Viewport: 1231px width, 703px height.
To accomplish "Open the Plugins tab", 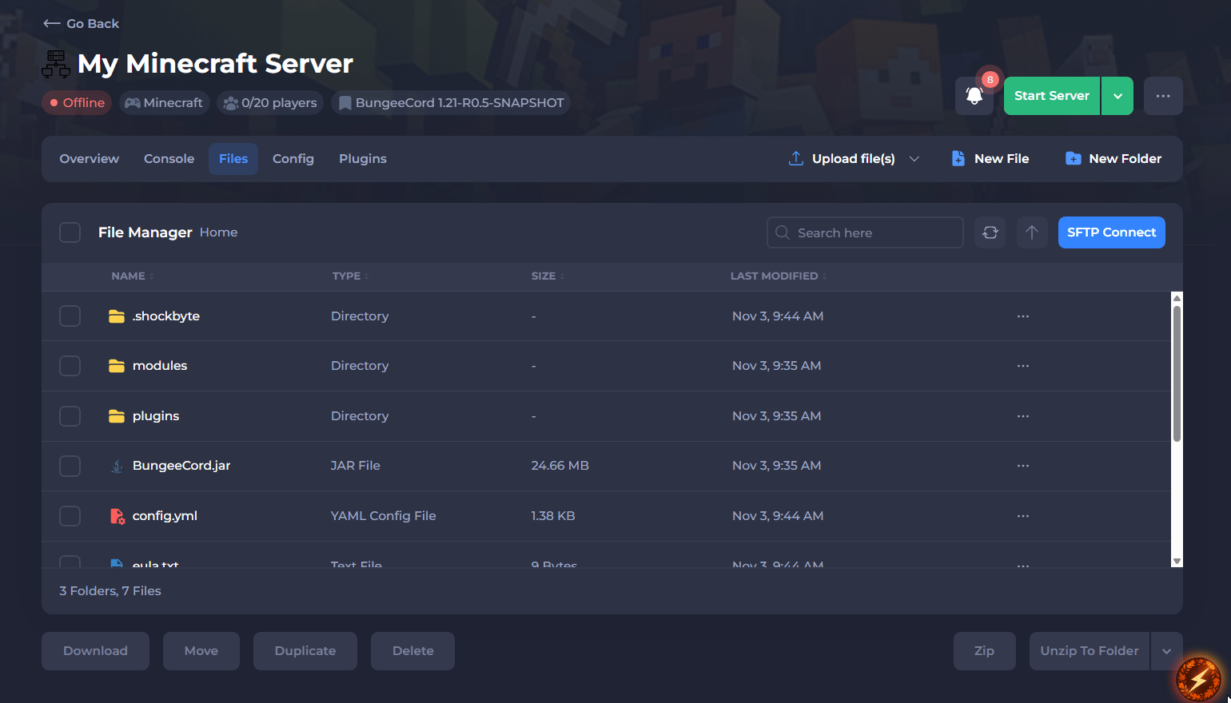I will pos(362,159).
